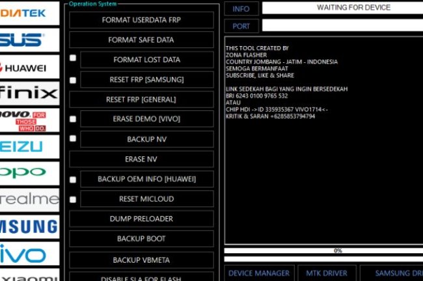Select the MediaTek brand logo
The height and width of the screenshot is (281, 423).
tap(29, 13)
